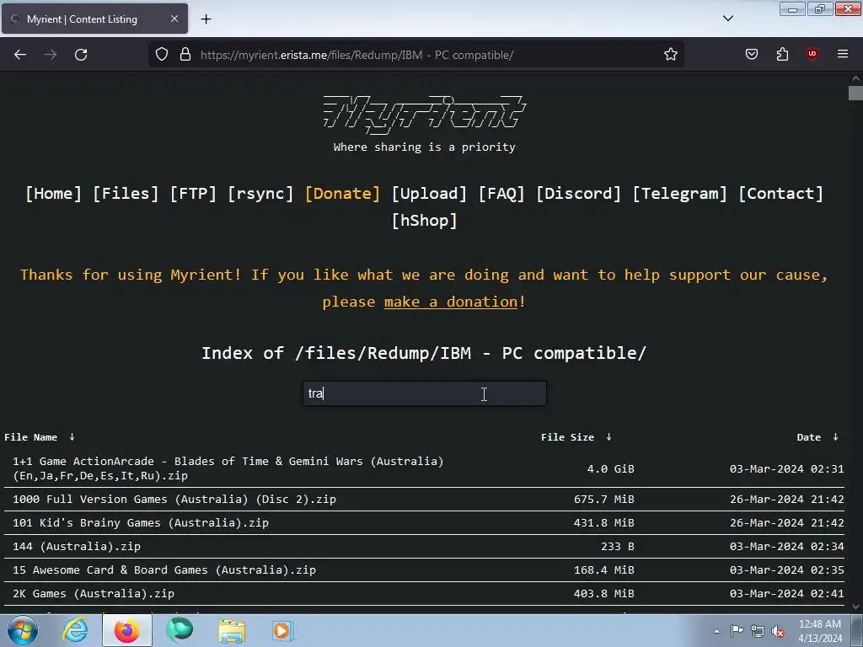Open the [Home] navigation link
Viewport: 863px width, 647px height.
[53, 194]
